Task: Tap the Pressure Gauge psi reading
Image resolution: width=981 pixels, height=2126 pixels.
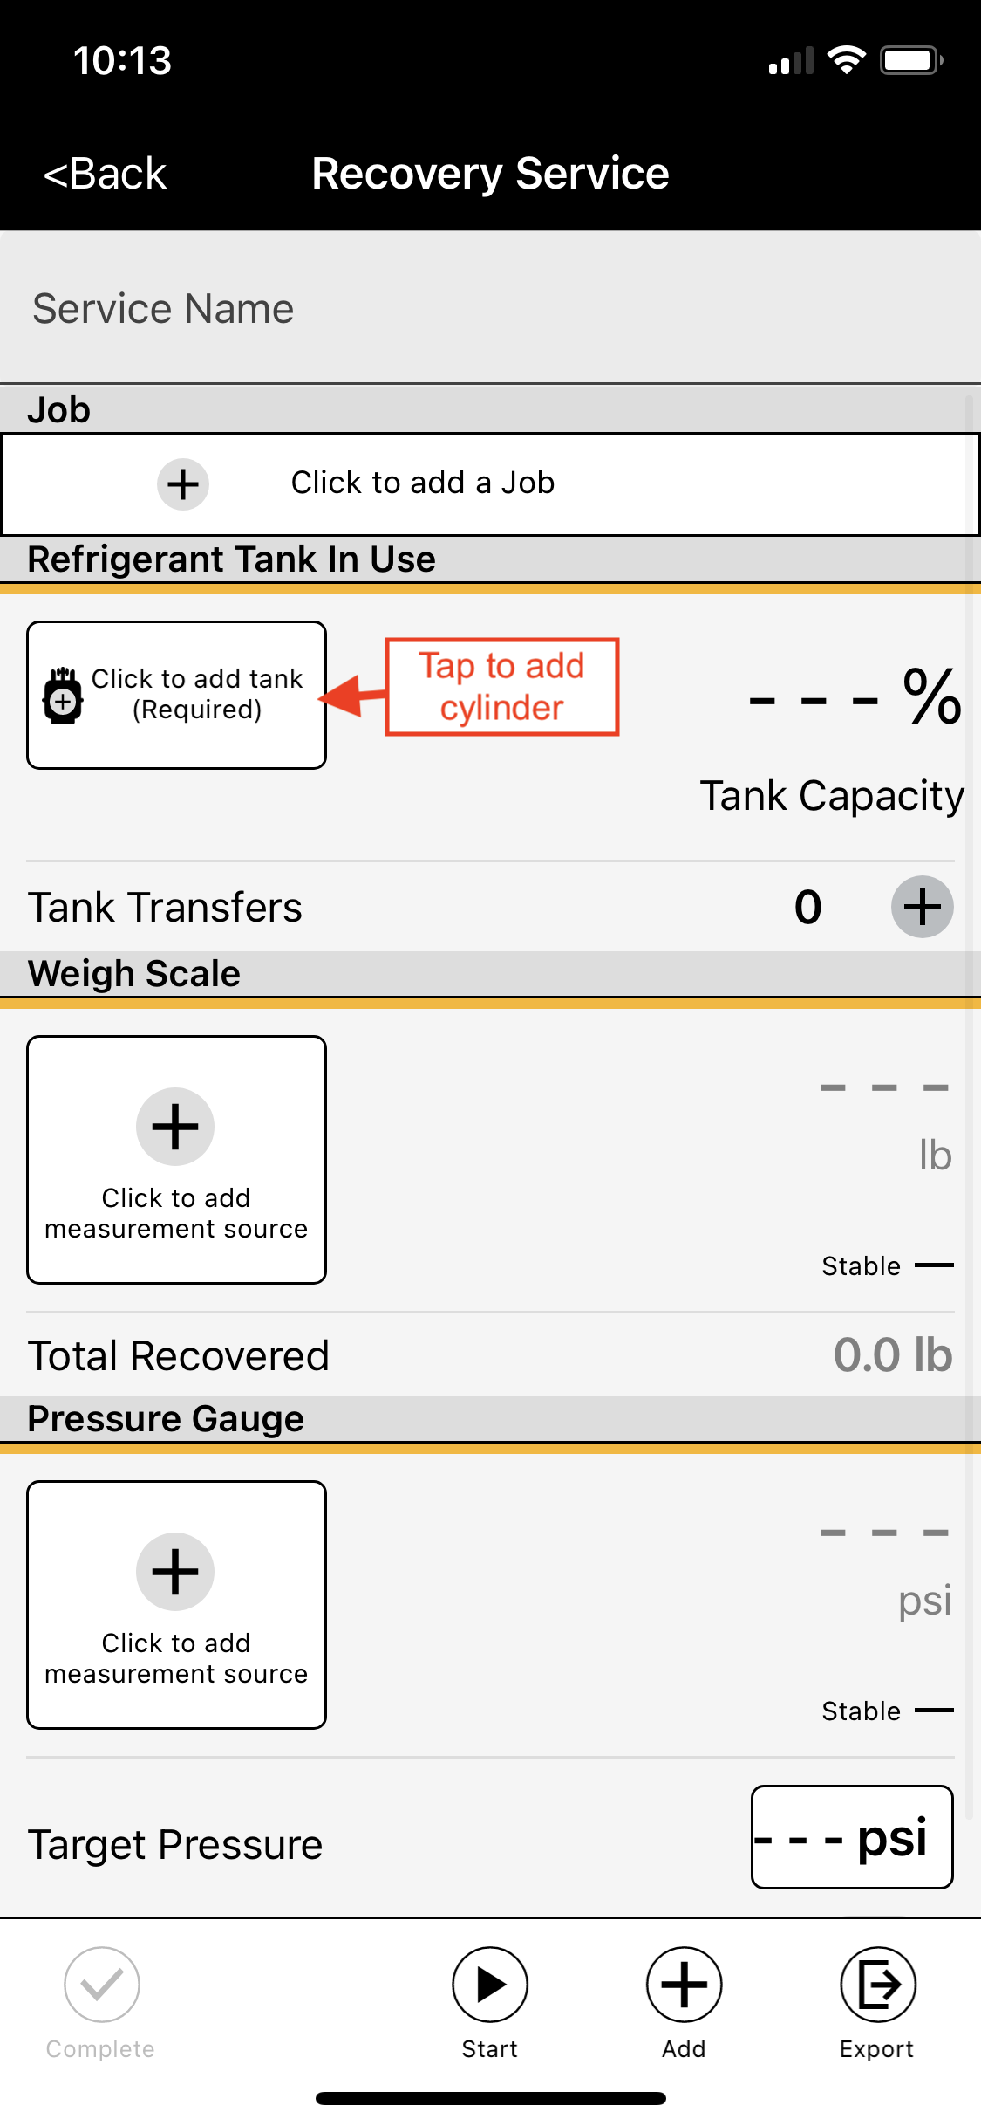Action: click(884, 1571)
